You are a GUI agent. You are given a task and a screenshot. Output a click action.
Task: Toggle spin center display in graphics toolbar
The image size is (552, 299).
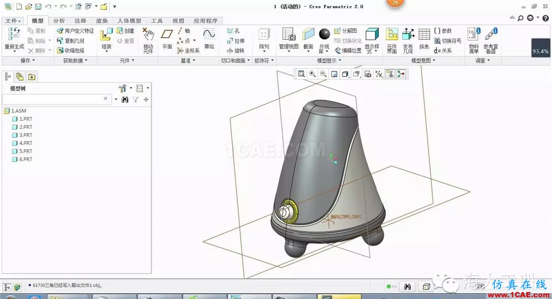tap(401, 74)
